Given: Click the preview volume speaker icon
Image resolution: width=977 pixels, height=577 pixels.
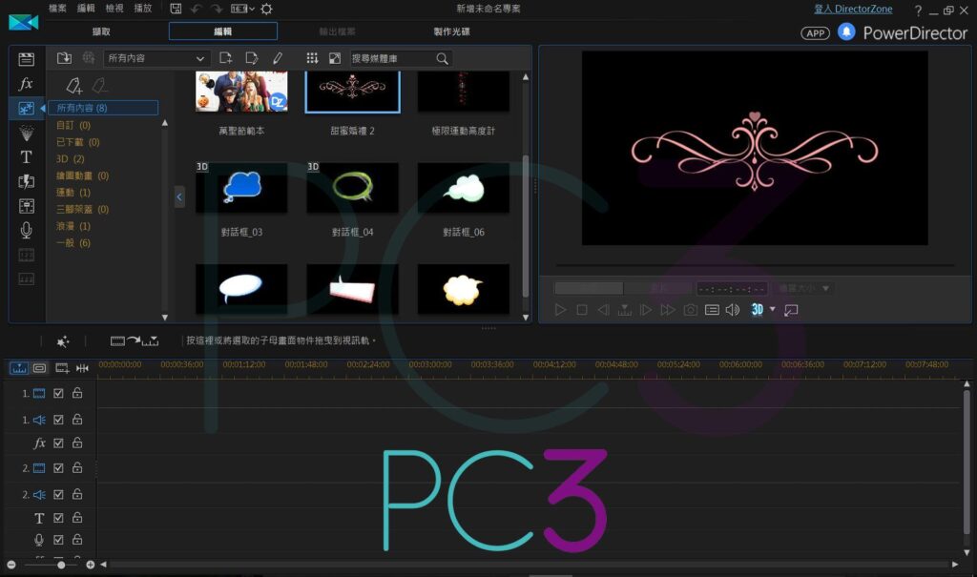Looking at the screenshot, I should pyautogui.click(x=733, y=310).
